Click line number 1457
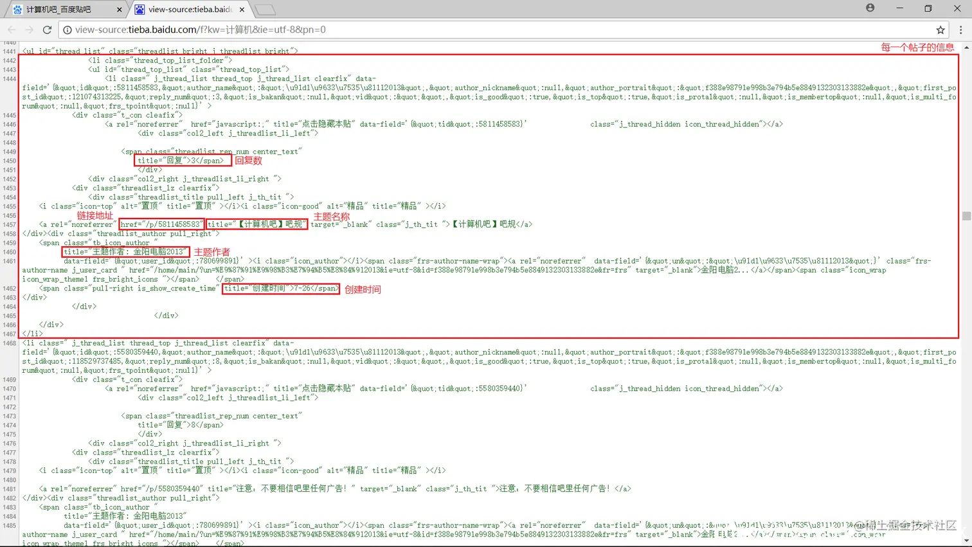972x547 pixels. tap(9, 224)
